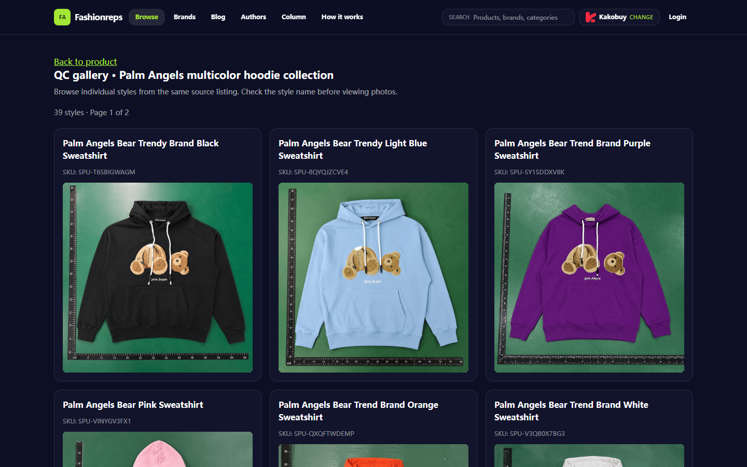Open the black sweatshirt QC photo
Screen dimensions: 747x467
point(158,278)
